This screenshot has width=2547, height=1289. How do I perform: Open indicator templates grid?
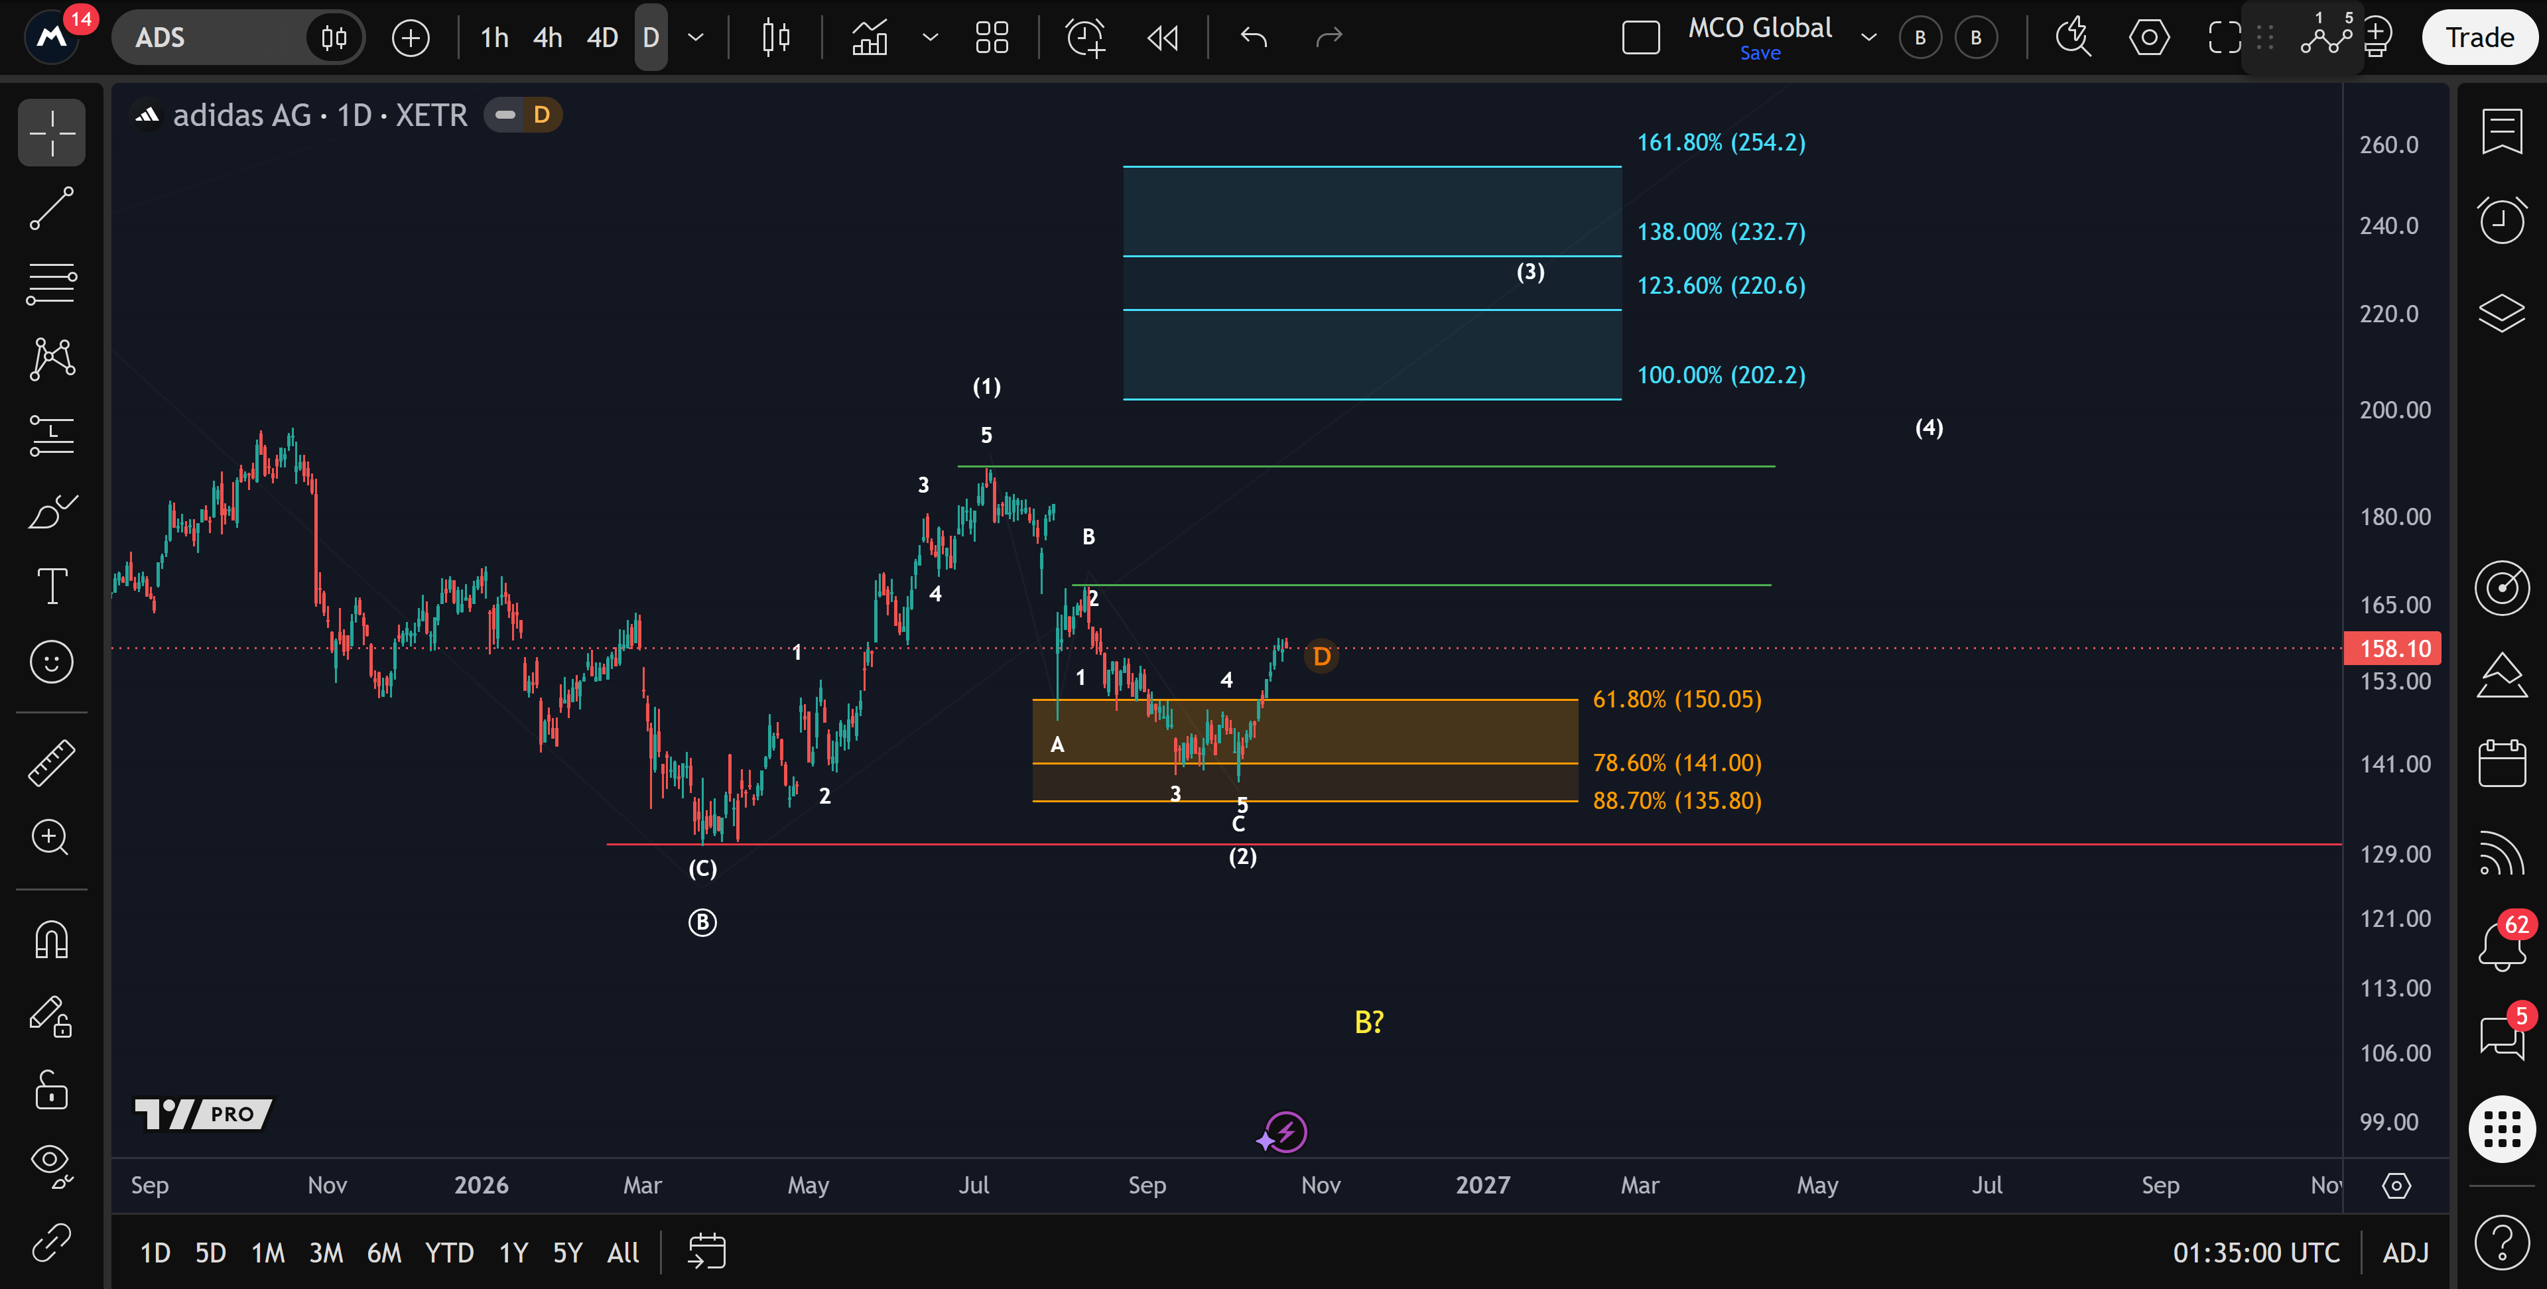pyautogui.click(x=992, y=38)
